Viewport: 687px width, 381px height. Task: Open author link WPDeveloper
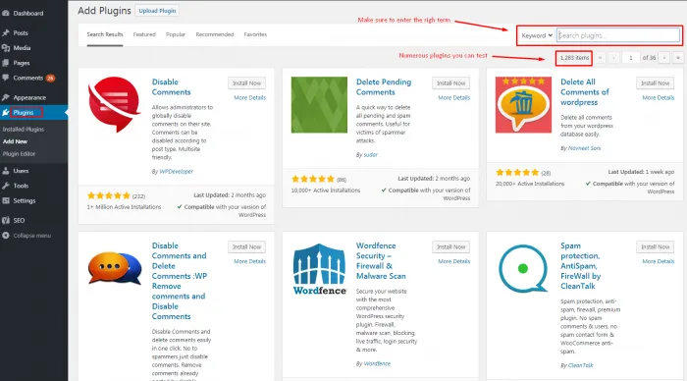pos(176,172)
